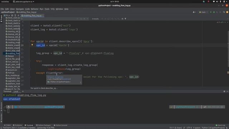Click the expand/collapse all icon in Project panel
This screenshot has height=129, width=229.
coord(15,15)
